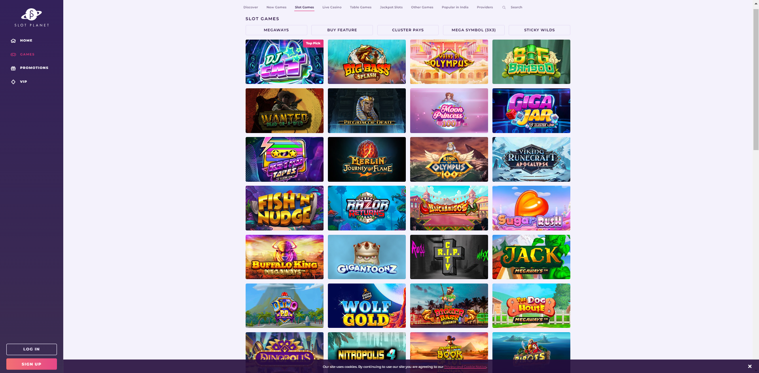Open Promotions in sidebar
The height and width of the screenshot is (373, 759).
pyautogui.click(x=34, y=68)
